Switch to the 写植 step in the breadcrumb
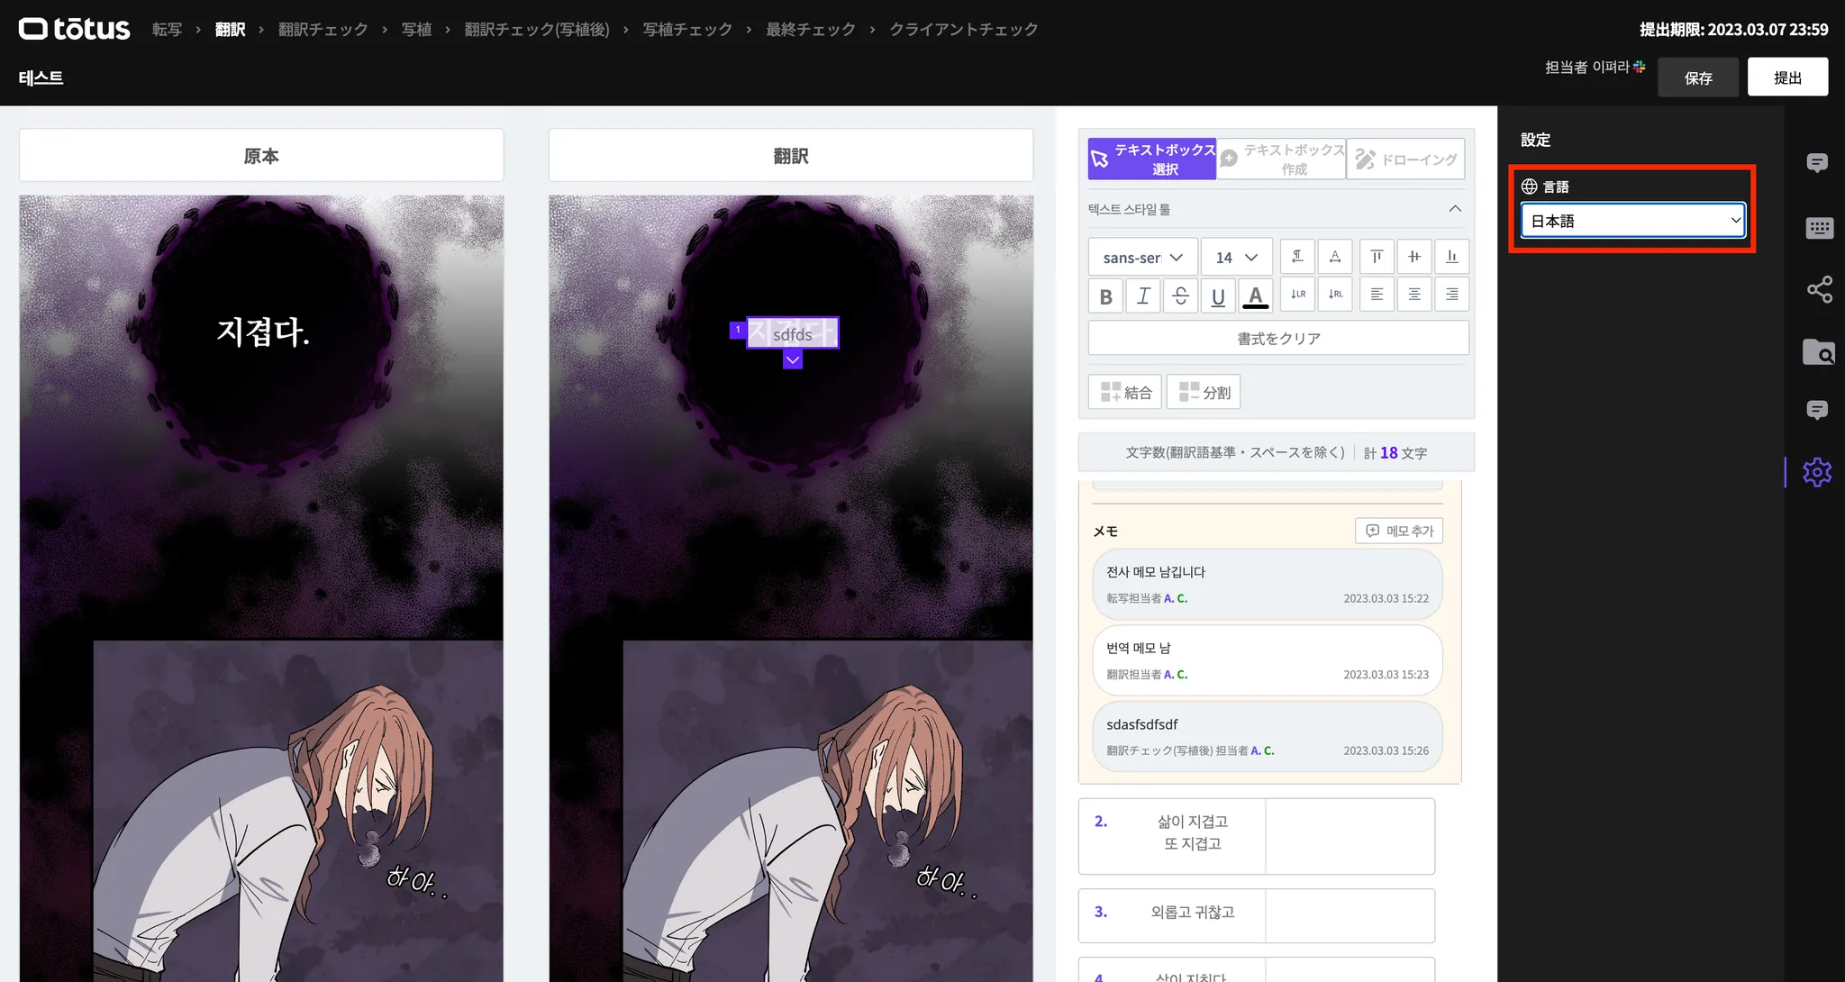Image resolution: width=1845 pixels, height=982 pixels. (416, 30)
